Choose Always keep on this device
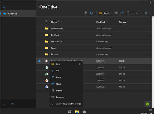The image size is (154, 114). click(x=66, y=104)
